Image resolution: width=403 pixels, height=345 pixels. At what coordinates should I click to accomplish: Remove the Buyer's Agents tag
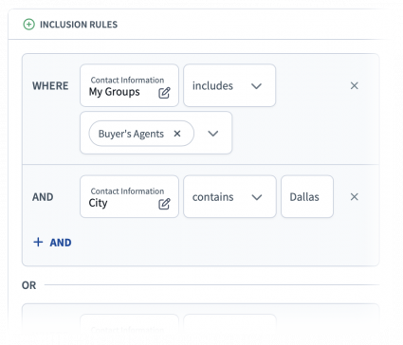pyautogui.click(x=177, y=134)
